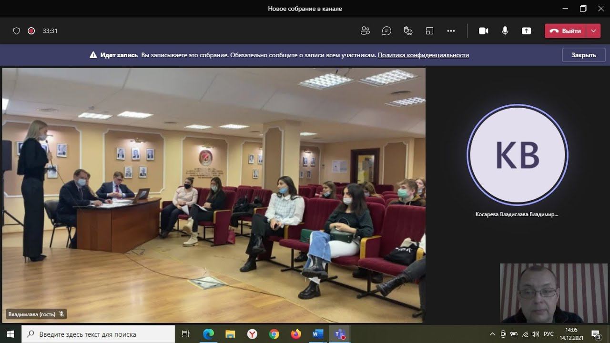Viewport: 610px width, 343px height.
Task: Click the Microsoft Teams taskbar icon
Action: click(340, 334)
